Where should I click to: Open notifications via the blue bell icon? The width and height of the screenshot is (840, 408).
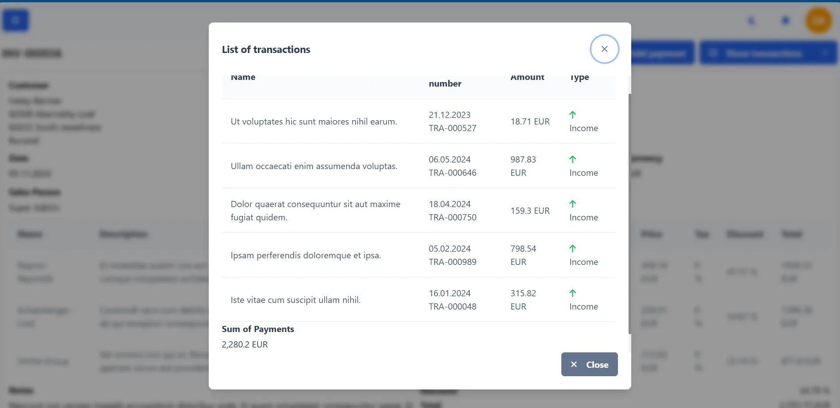point(784,20)
